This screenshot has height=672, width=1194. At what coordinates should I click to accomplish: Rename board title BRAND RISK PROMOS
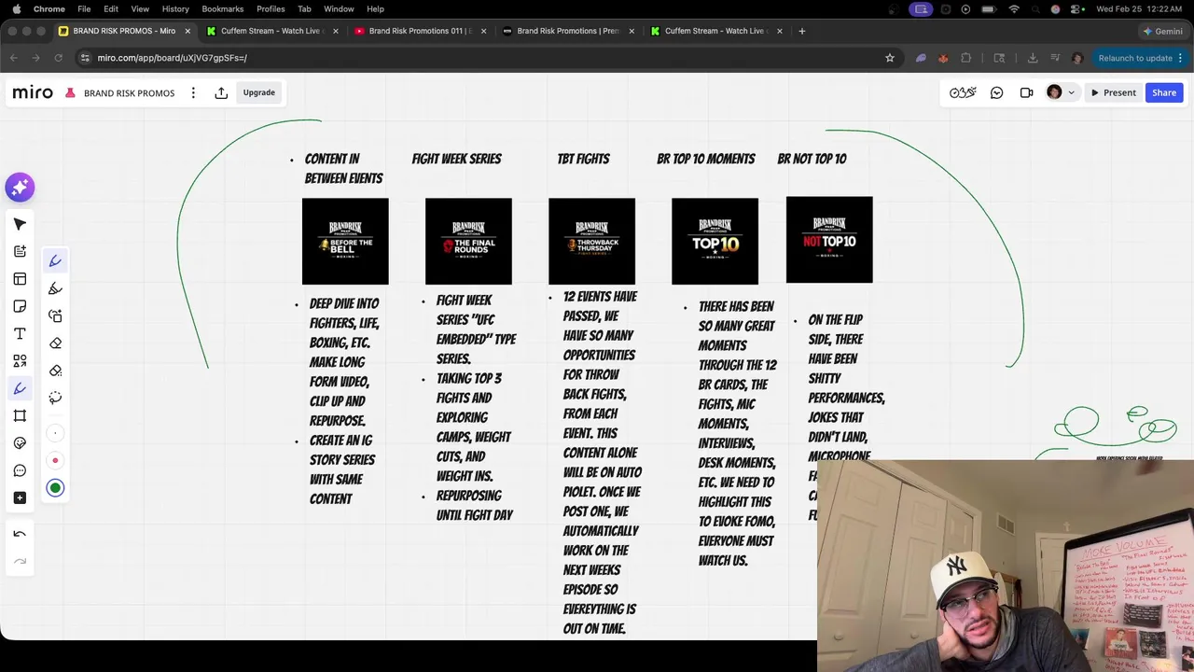click(x=129, y=93)
